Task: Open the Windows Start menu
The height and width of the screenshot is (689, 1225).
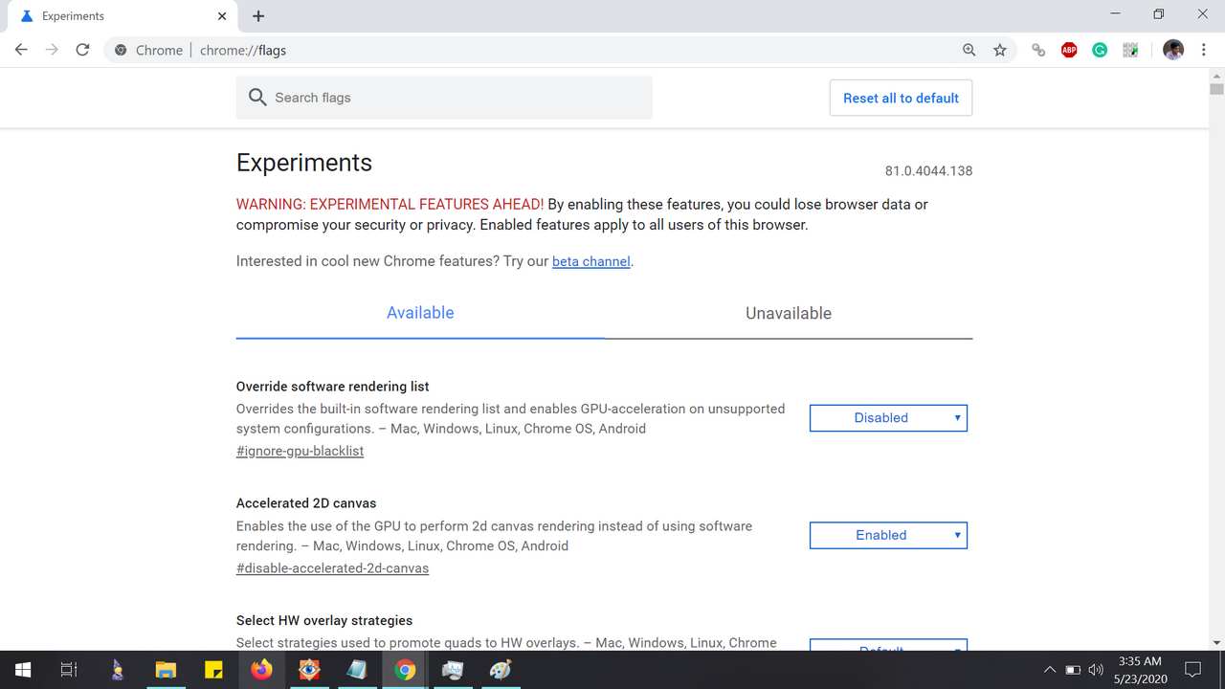Action: tap(23, 670)
